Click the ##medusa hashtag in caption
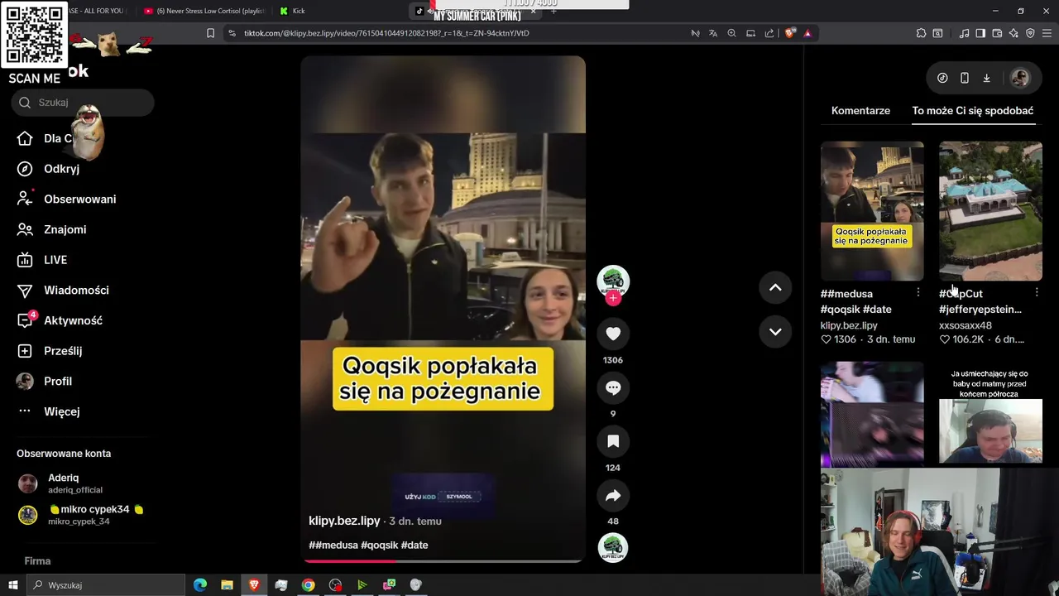Image resolution: width=1059 pixels, height=596 pixels. pyautogui.click(x=333, y=545)
